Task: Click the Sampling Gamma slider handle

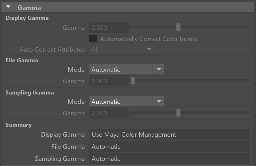Action: (178, 113)
